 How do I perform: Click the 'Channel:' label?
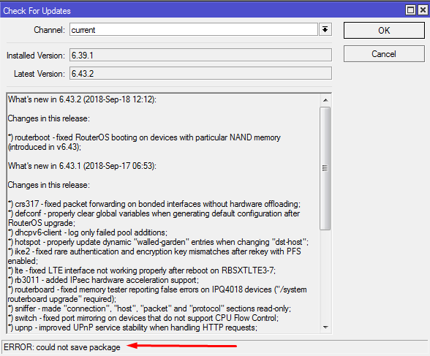click(x=50, y=29)
